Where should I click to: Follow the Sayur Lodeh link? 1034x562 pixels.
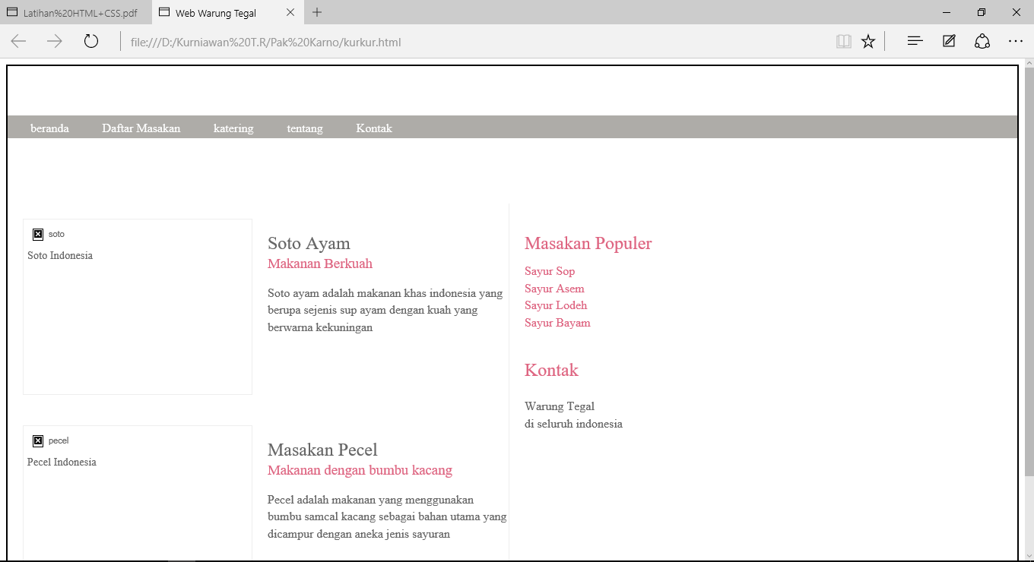556,305
